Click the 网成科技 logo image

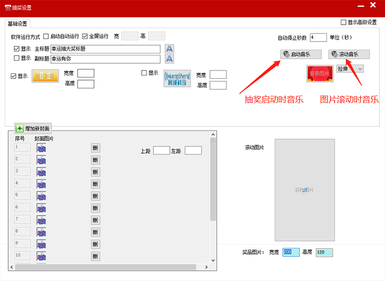pos(177,79)
